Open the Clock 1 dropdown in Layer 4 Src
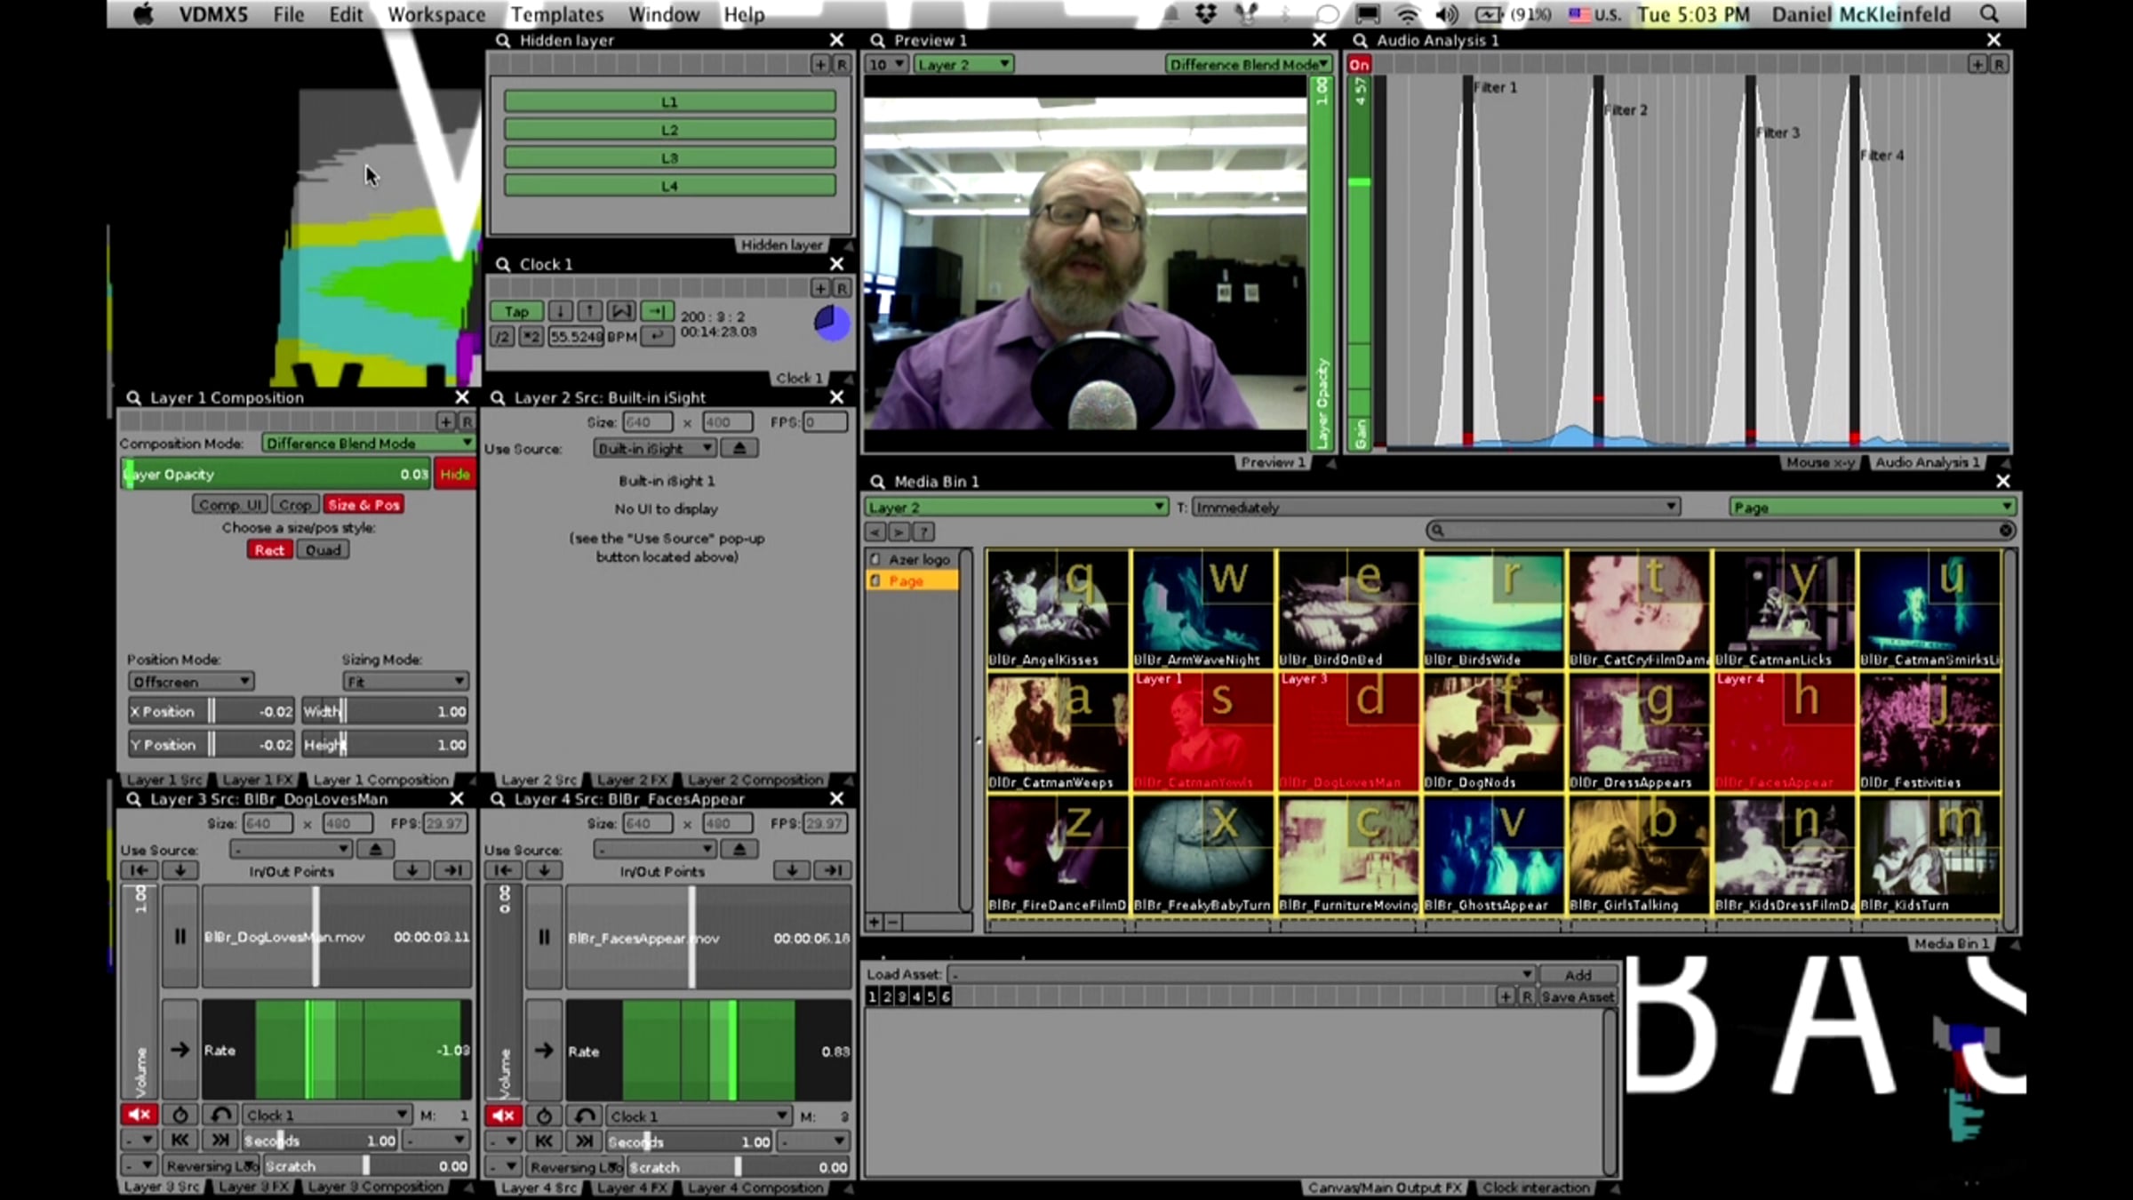Image resolution: width=2133 pixels, height=1200 pixels. (x=698, y=1116)
